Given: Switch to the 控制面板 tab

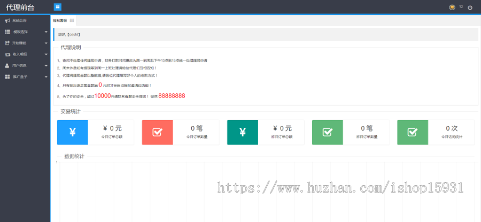Looking at the screenshot, I should 60,20.
